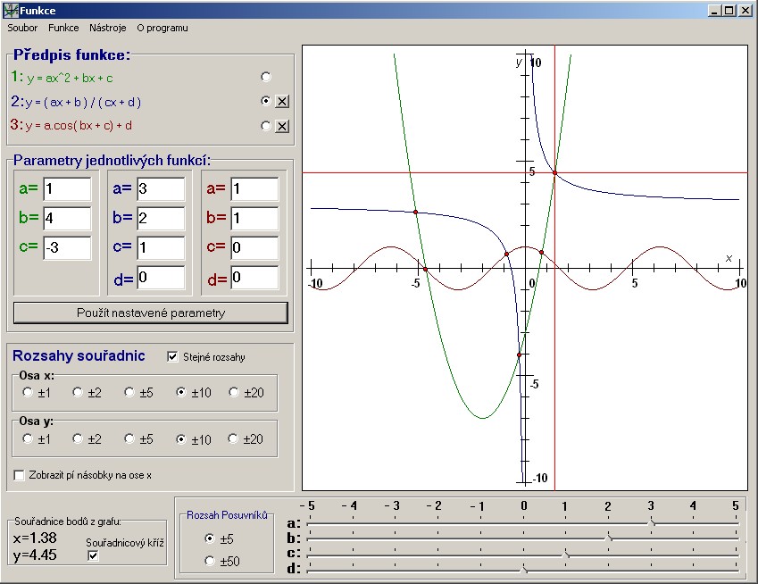The width and height of the screenshot is (758, 584).
Task: Toggle the Stejné rozsahy checkbox
Action: pos(172,357)
